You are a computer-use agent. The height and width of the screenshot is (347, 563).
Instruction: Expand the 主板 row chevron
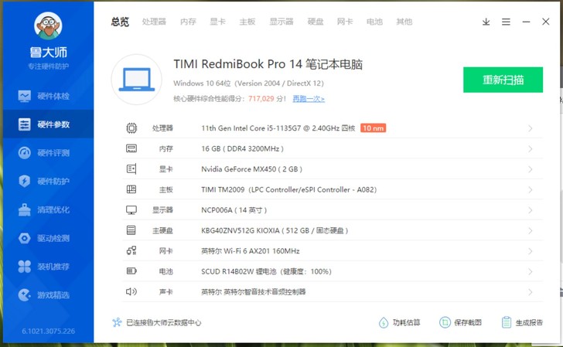pos(530,190)
